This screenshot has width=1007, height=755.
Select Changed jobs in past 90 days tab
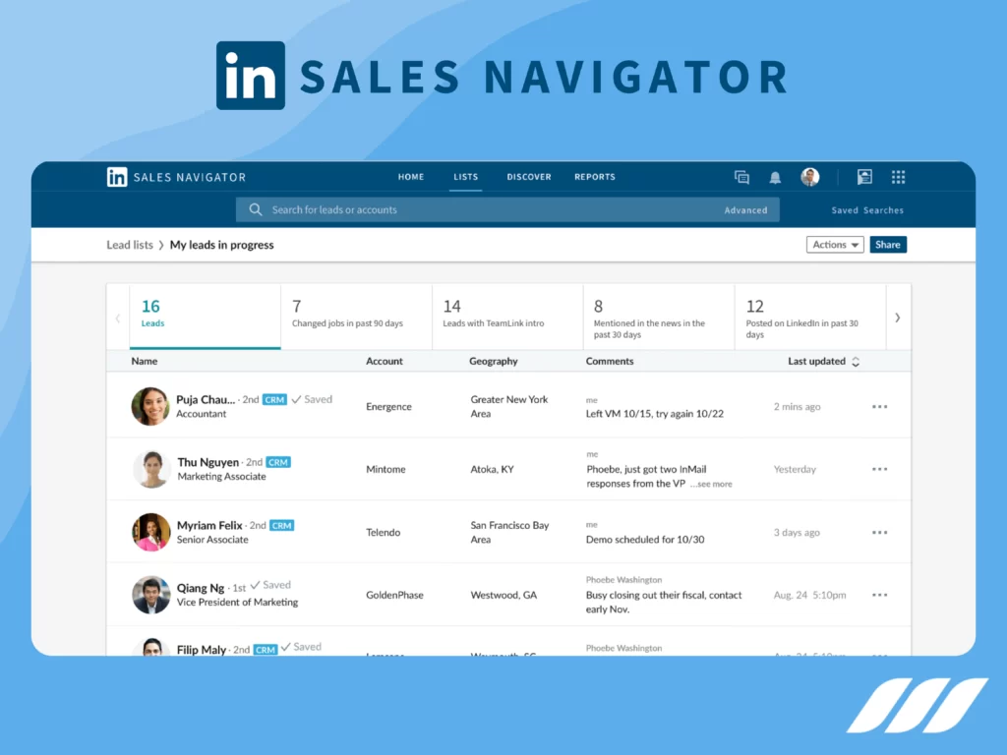click(356, 317)
